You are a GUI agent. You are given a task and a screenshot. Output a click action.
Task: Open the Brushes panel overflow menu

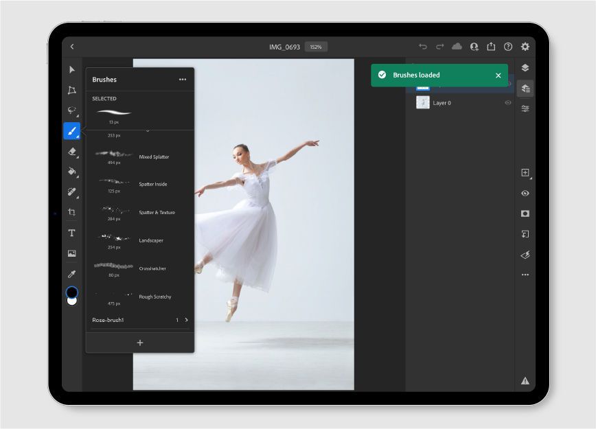(183, 79)
